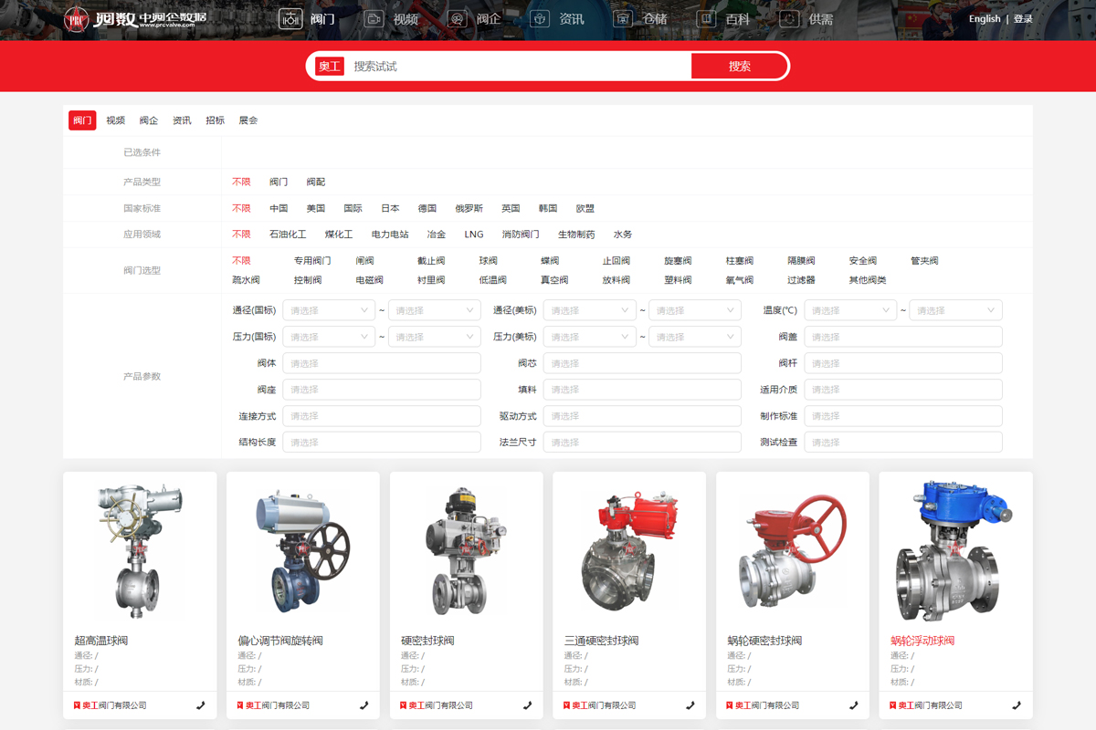Click the 仓储 storage icon in header
The height and width of the screenshot is (730, 1096).
click(623, 18)
